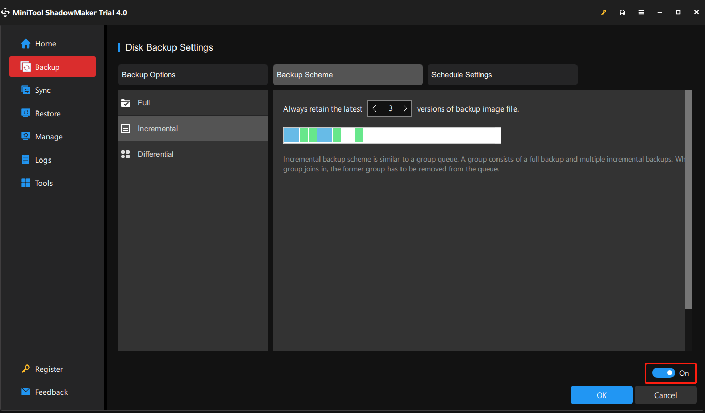Open the Backup Options tab
705x413 pixels.
(x=193, y=74)
